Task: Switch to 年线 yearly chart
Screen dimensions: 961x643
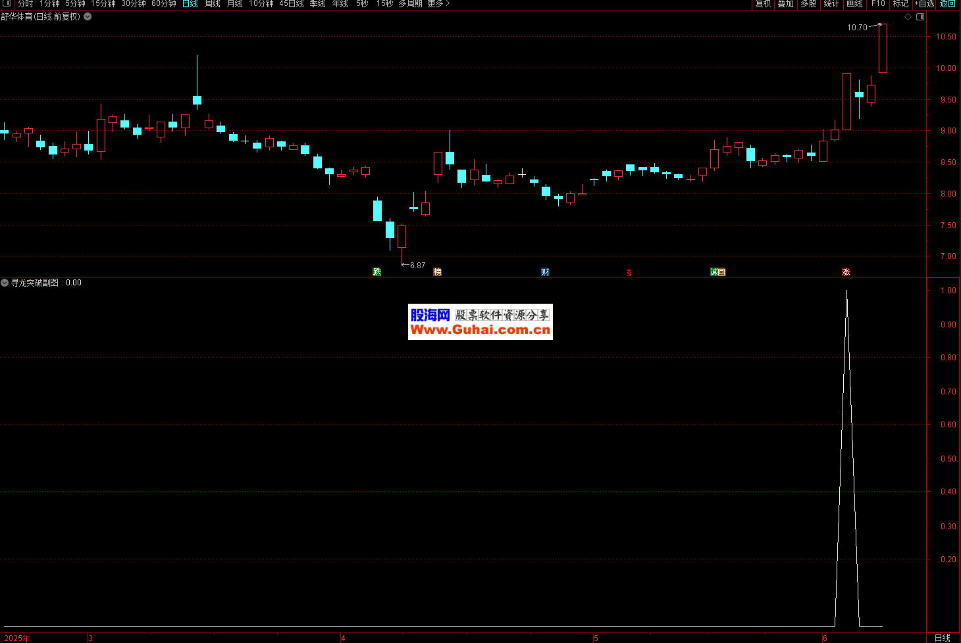Action: (x=340, y=3)
